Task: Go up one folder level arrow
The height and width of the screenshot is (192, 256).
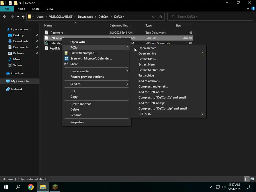Action: pyautogui.click(x=23, y=17)
